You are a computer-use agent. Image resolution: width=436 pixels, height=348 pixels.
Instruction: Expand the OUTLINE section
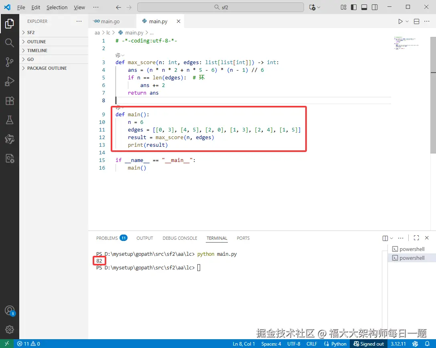(x=54, y=42)
